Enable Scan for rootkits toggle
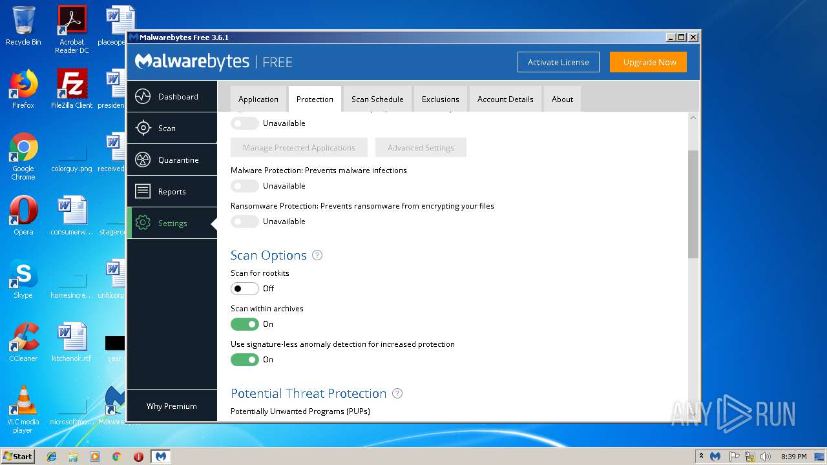 pos(245,289)
